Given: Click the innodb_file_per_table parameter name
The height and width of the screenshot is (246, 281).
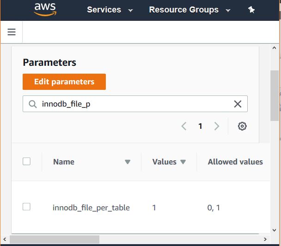Looking at the screenshot, I should [x=91, y=208].
